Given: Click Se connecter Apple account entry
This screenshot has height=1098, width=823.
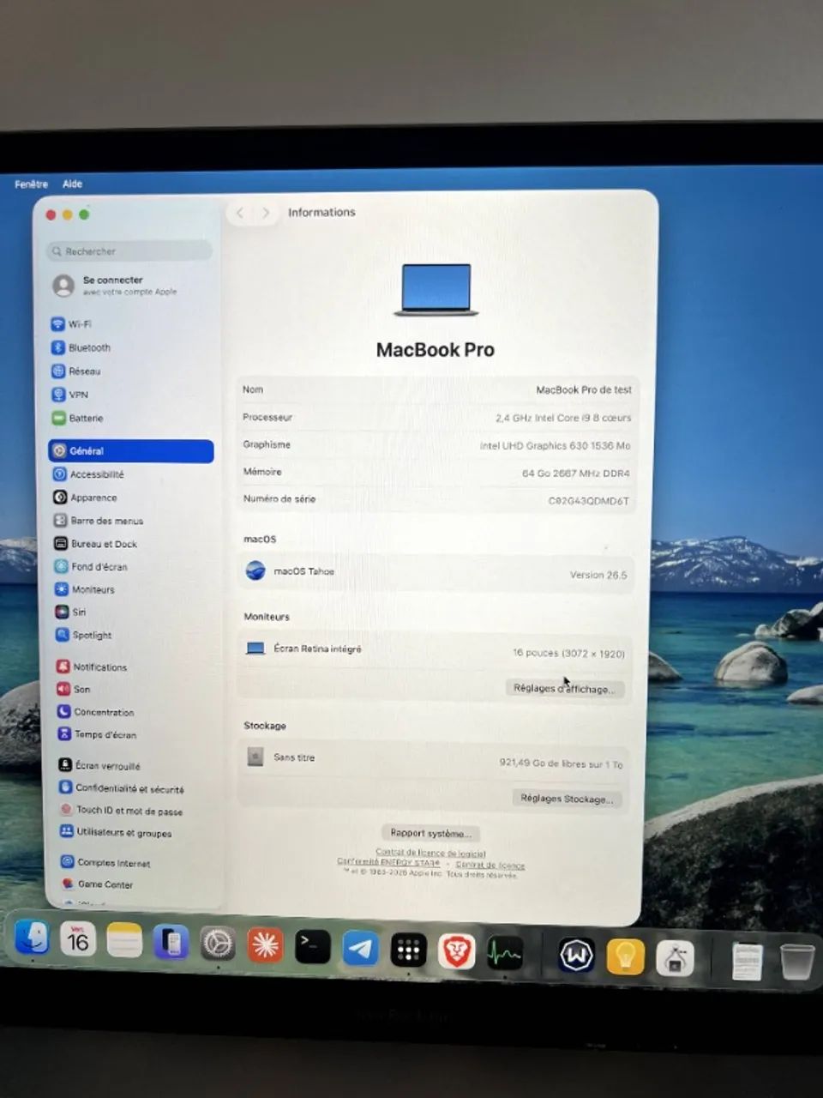Looking at the screenshot, I should tap(115, 285).
